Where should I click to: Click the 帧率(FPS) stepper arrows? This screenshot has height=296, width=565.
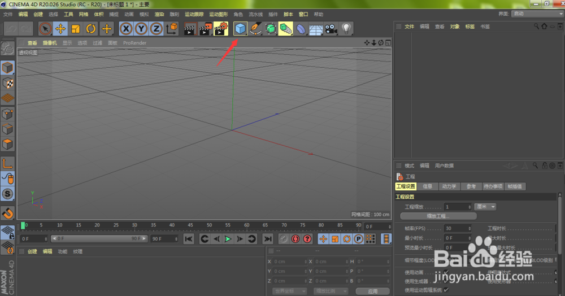[x=469, y=228]
